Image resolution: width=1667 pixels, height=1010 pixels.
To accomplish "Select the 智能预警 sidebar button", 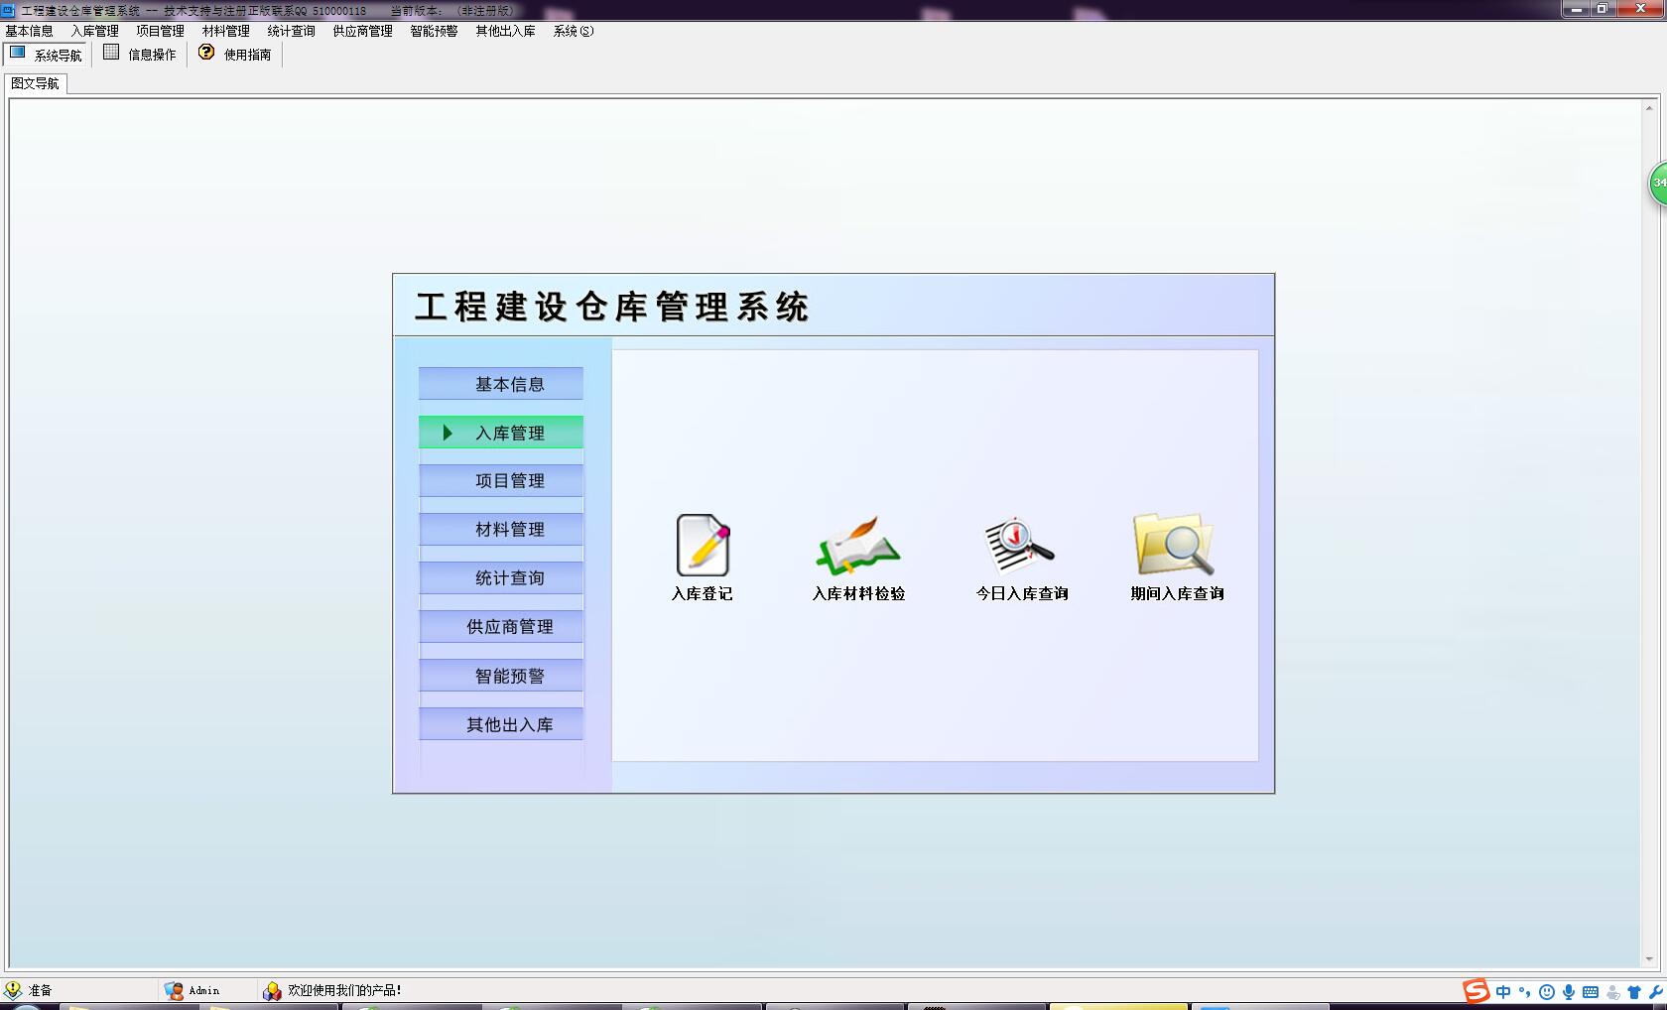I will [x=501, y=675].
